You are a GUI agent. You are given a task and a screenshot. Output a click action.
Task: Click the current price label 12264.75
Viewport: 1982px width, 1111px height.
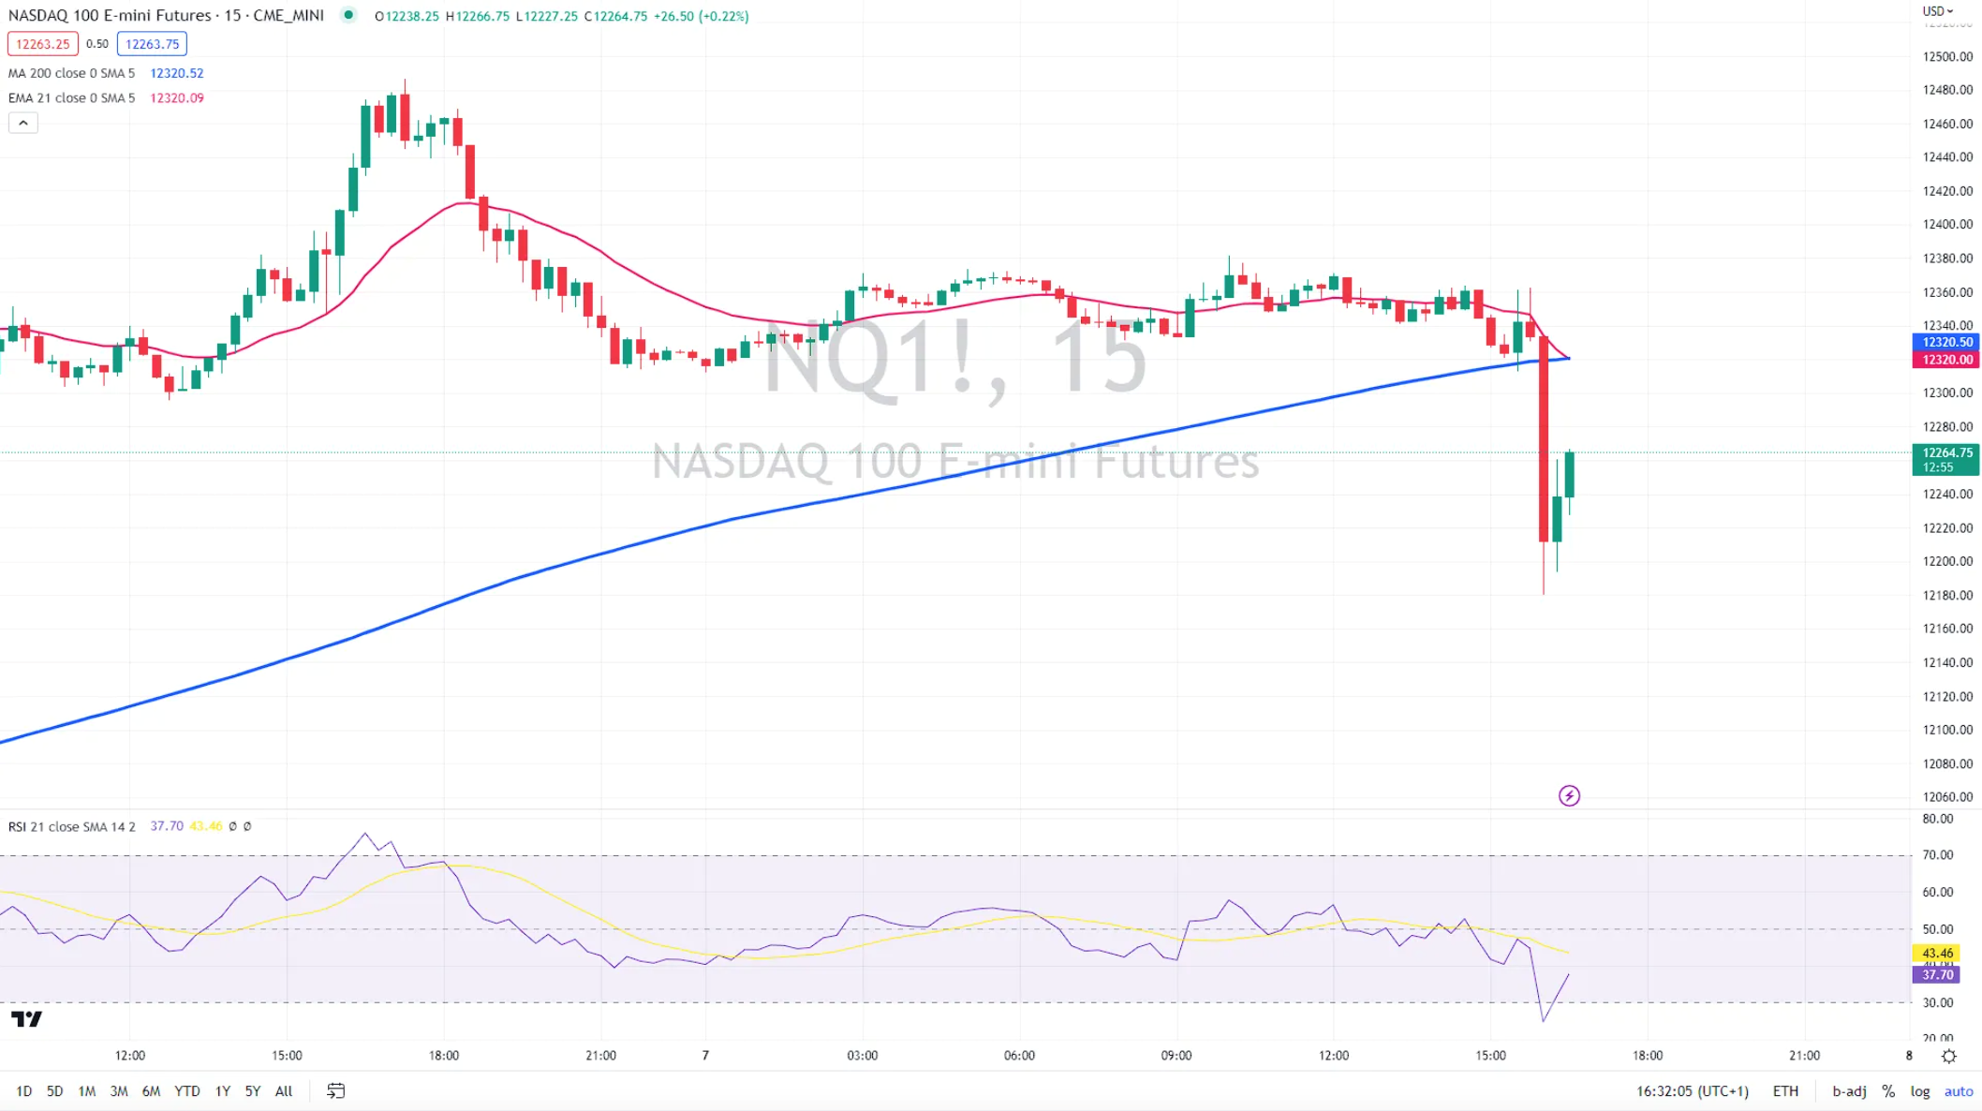(x=1945, y=460)
